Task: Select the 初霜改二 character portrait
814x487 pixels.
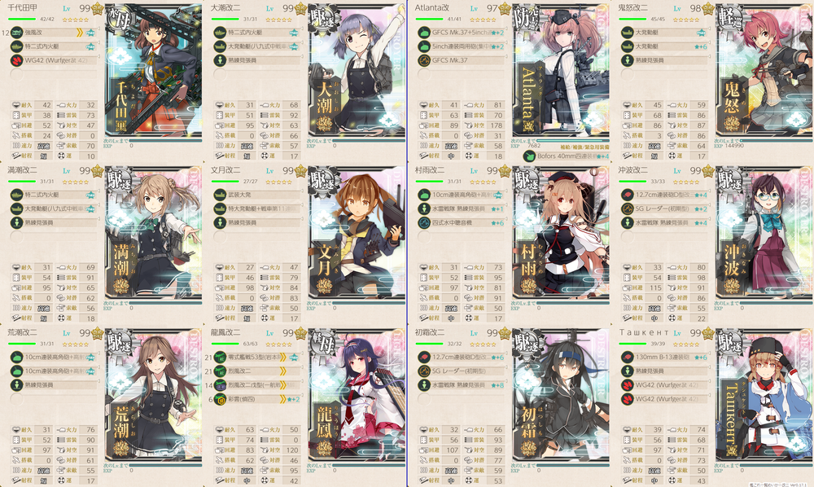Action: point(561,396)
